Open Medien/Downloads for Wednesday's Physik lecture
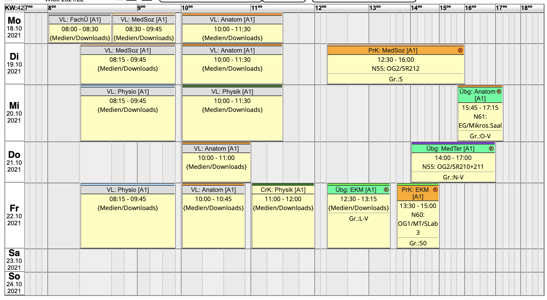The image size is (547, 300). 232,110
